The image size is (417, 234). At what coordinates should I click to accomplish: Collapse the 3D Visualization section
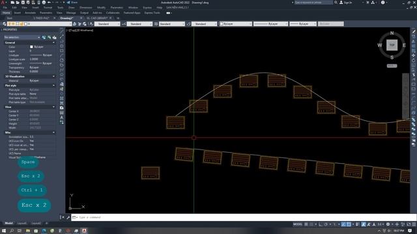pyautogui.click(x=53, y=77)
